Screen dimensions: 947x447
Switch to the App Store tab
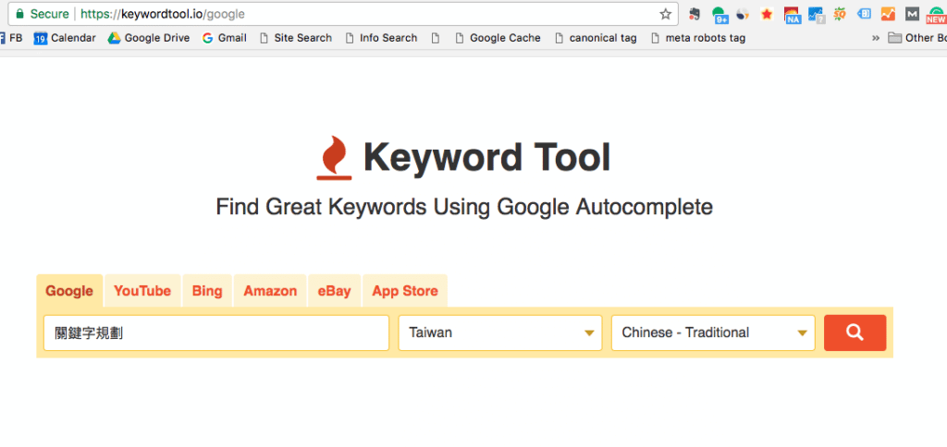tap(404, 291)
